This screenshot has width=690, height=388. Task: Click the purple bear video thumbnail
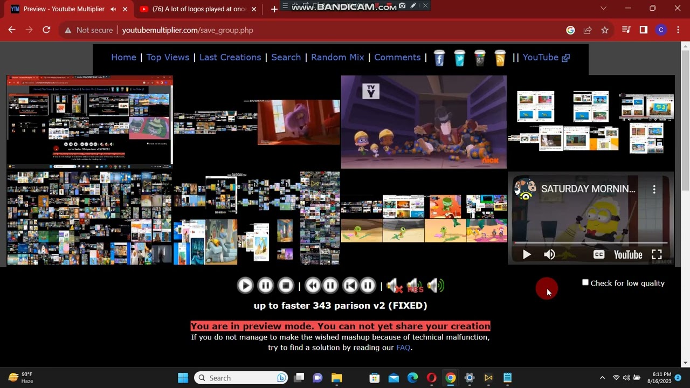tap(299, 122)
